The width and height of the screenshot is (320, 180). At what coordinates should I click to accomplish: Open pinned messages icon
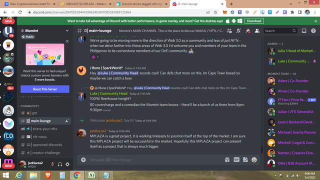pyautogui.click(x=248, y=31)
